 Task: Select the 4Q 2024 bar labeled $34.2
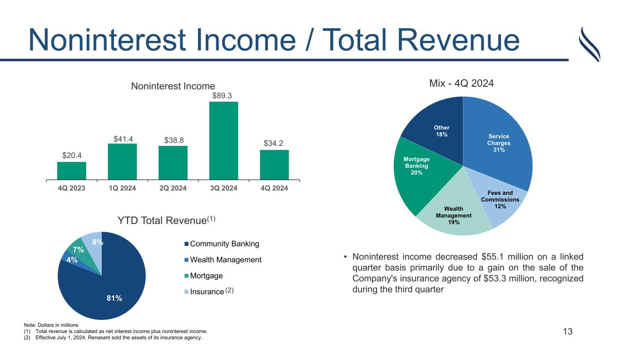(274, 165)
